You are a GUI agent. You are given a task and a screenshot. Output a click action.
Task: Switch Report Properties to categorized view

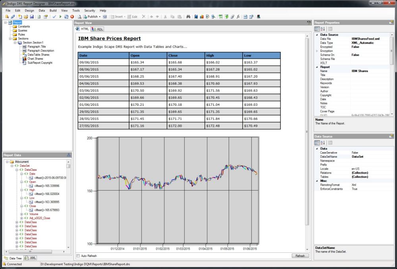pos(317,29)
